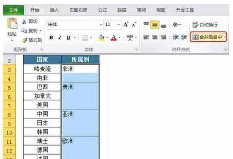
Task: Select the cell containing 加拿大
Action: [x=42, y=96]
